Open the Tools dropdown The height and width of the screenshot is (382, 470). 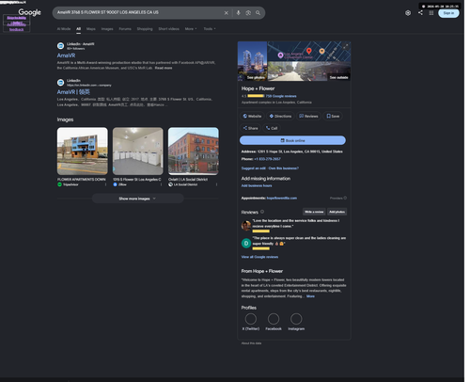210,29
